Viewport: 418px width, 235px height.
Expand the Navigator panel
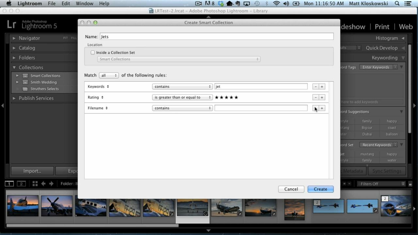pyautogui.click(x=14, y=38)
